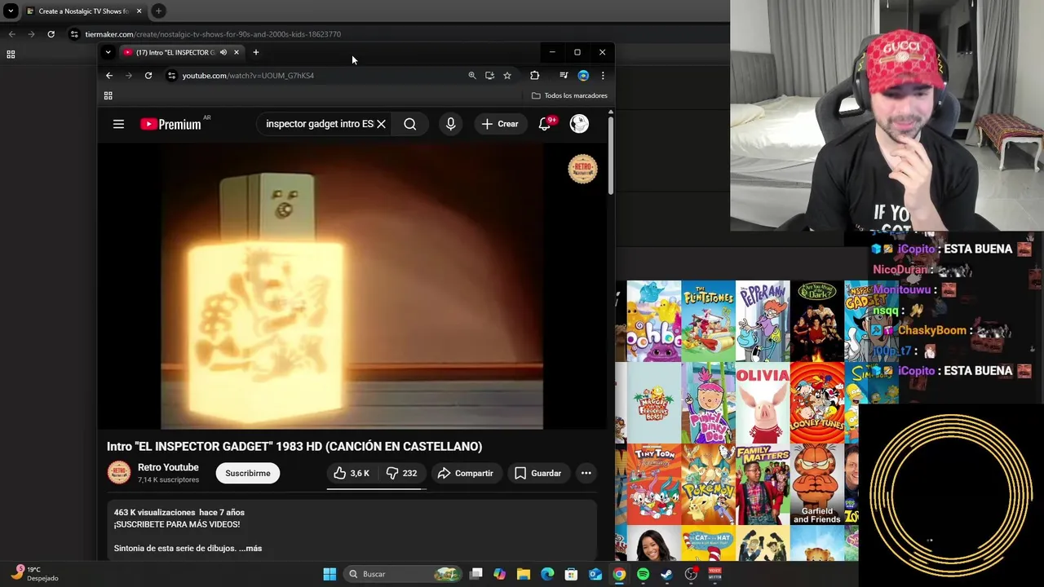
Task: Open the Retro Youtube channel name link
Action: [168, 467]
